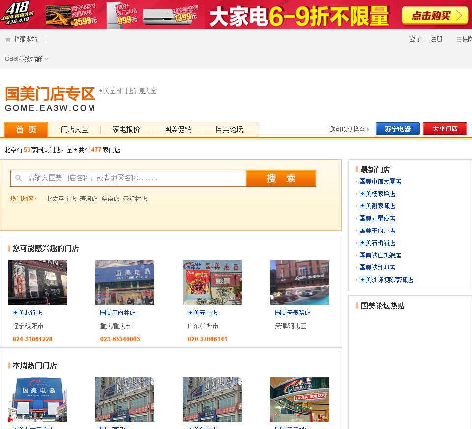472x429 pixels.
Task: Open the 国美天泰路店 title link
Action: coord(293,313)
